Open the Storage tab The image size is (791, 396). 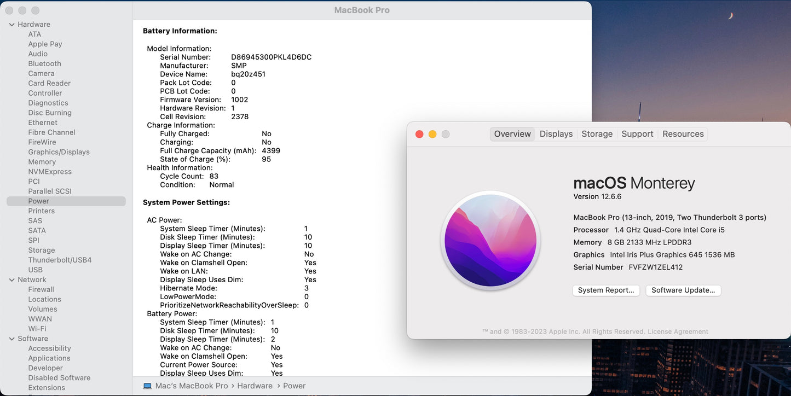(597, 133)
